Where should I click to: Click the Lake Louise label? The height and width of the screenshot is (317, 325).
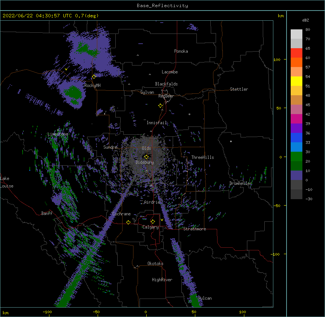click(7, 182)
